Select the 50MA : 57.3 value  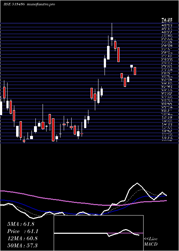22,245
